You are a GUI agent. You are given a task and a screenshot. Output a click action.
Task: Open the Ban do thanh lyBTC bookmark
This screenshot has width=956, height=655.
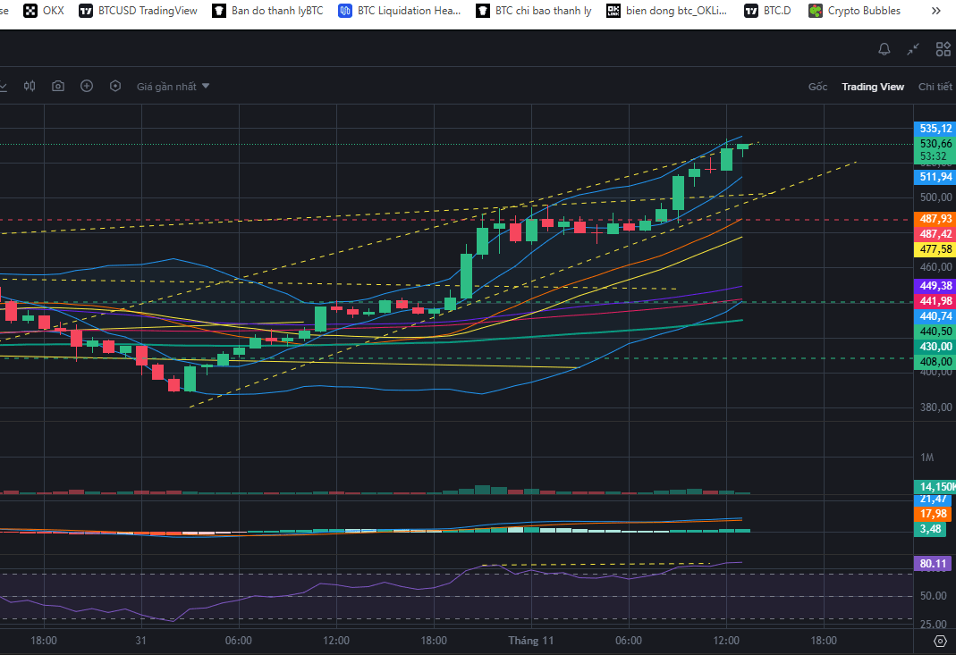(x=267, y=11)
